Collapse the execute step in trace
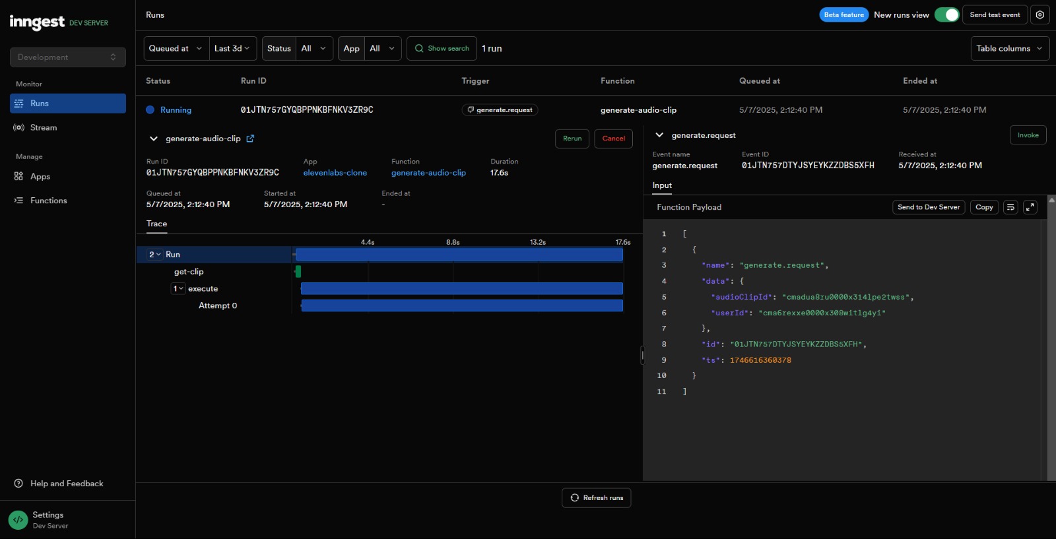 click(x=178, y=288)
